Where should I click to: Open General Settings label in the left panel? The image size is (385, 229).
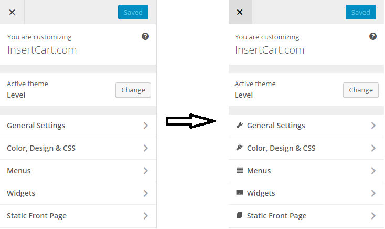[x=36, y=126]
